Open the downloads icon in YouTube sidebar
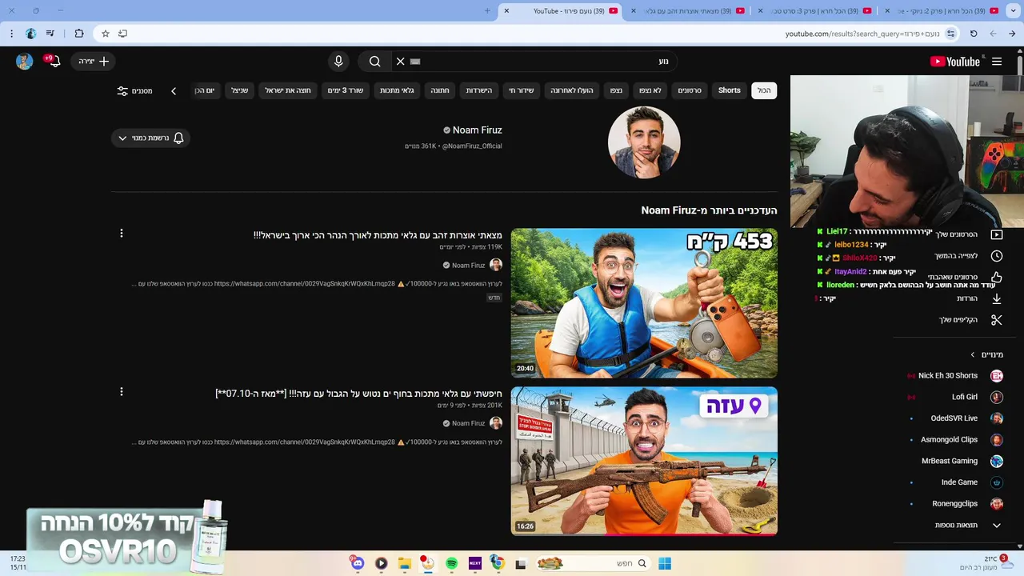The width and height of the screenshot is (1024, 576). 997,298
